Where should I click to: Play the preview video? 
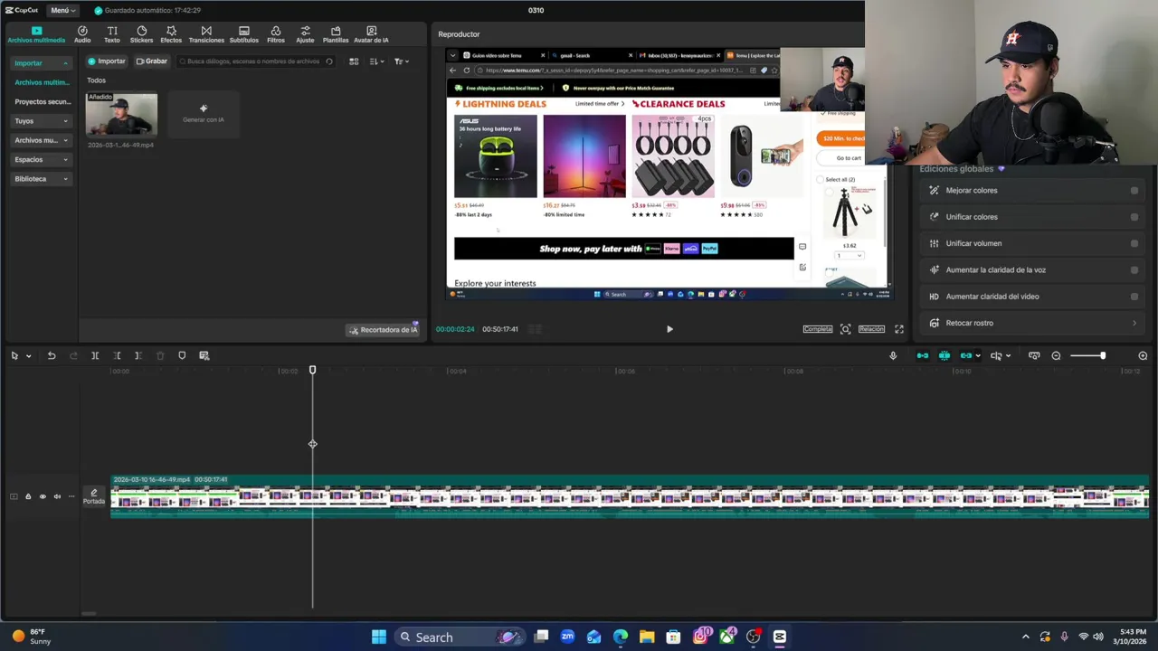pos(669,329)
